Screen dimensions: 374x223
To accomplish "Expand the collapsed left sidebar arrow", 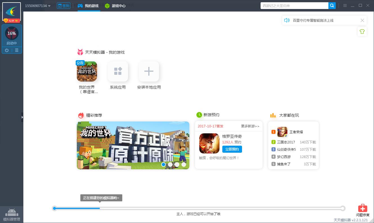I will click(23, 118).
